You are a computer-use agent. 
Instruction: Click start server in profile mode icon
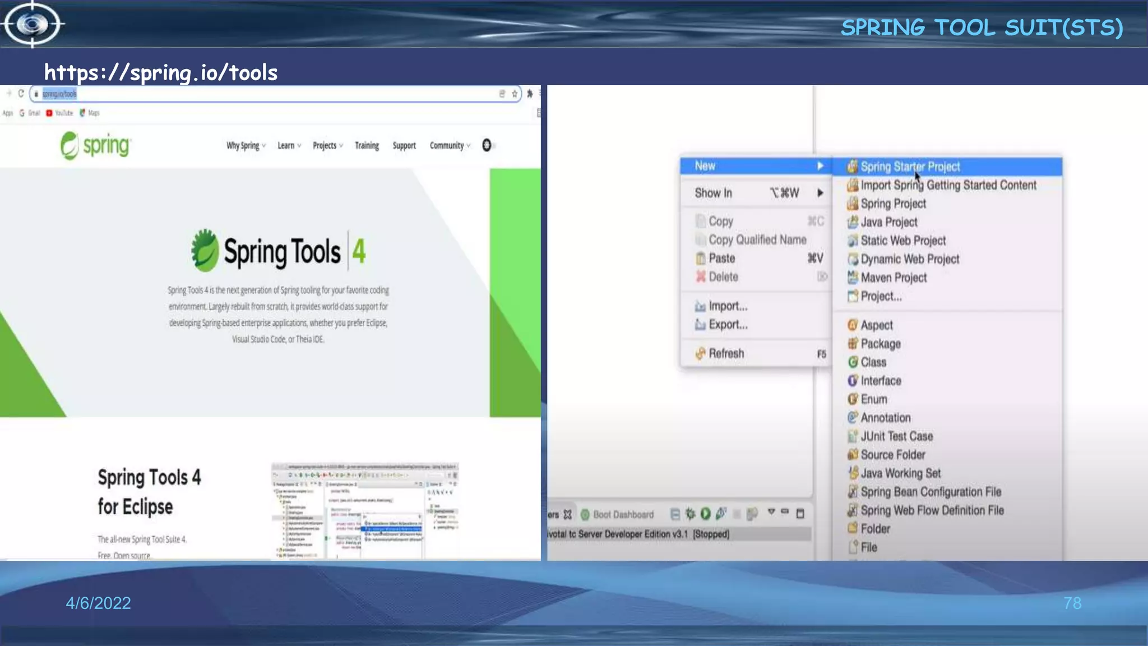coord(721,514)
